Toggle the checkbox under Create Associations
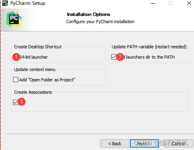The image size is (194, 150). [15, 102]
